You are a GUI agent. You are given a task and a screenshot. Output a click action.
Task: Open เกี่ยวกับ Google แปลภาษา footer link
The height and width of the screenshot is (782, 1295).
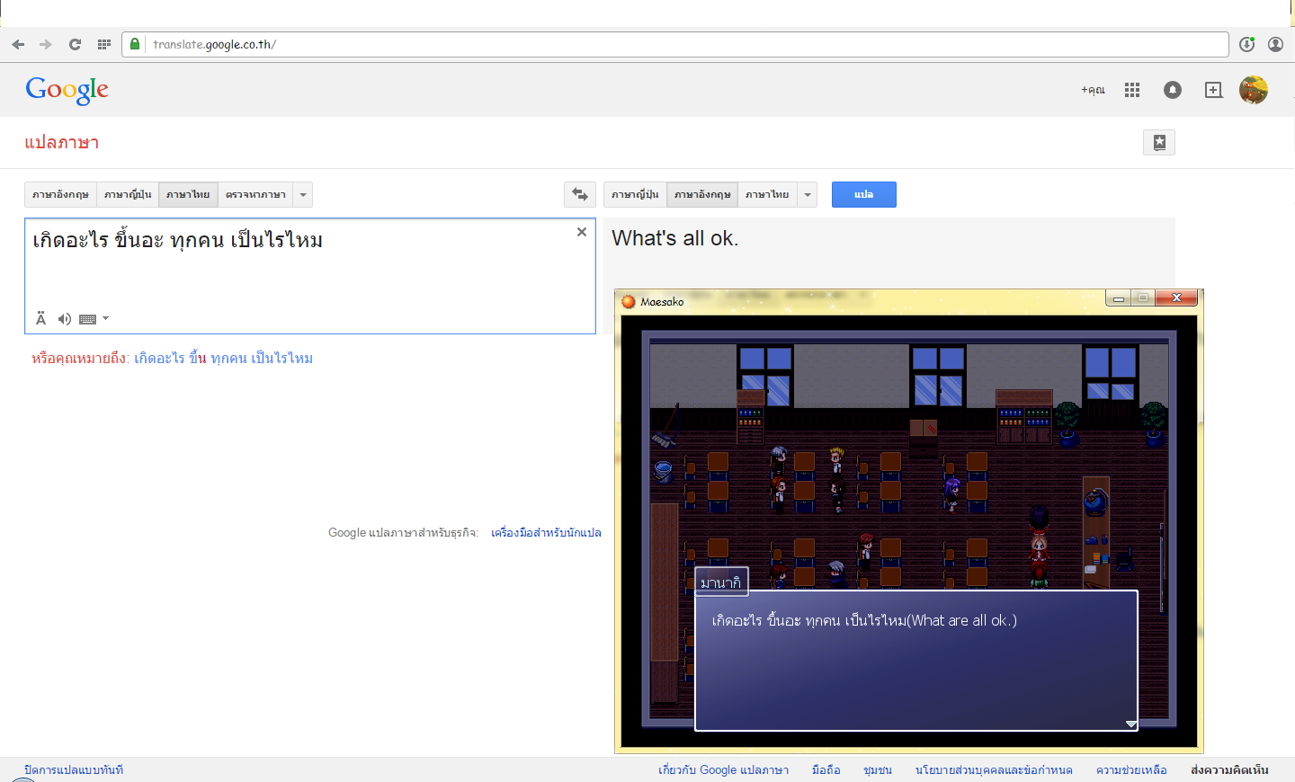[x=724, y=770]
